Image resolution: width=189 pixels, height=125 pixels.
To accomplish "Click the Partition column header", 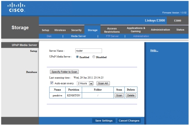I will click(x=74, y=90).
